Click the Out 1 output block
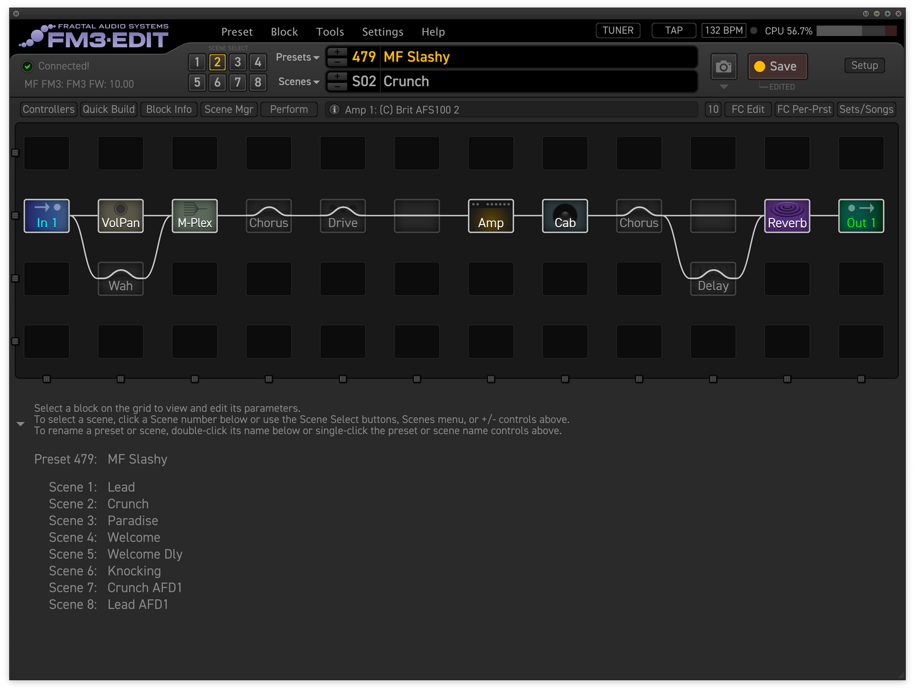Image resolution: width=915 pixels, height=691 pixels. [x=861, y=216]
